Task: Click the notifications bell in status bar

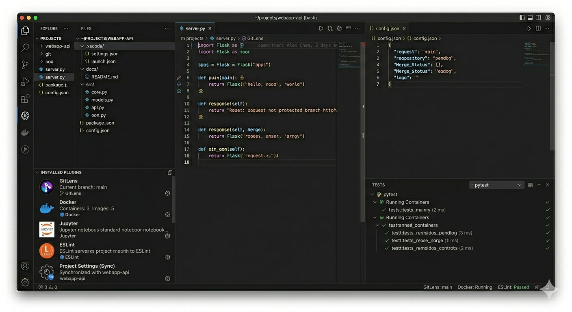Action: [x=547, y=287]
